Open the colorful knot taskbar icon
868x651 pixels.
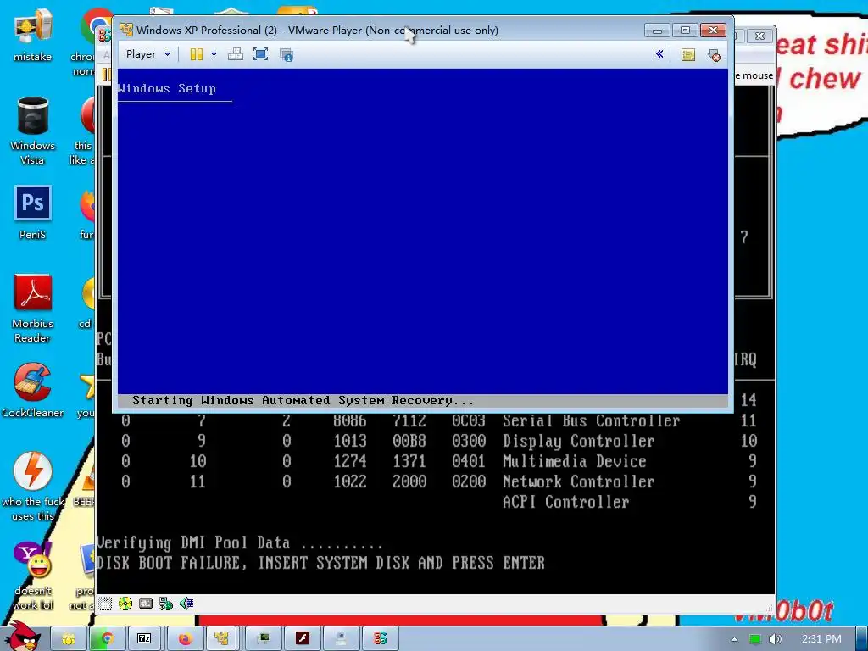pyautogui.click(x=380, y=639)
